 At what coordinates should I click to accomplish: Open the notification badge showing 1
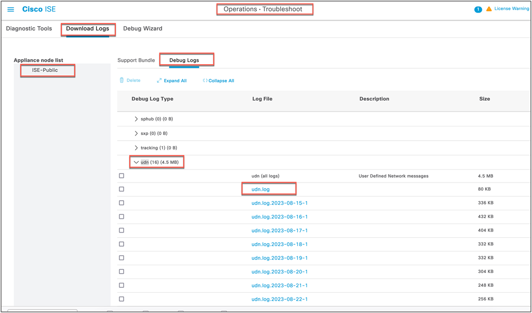click(478, 10)
